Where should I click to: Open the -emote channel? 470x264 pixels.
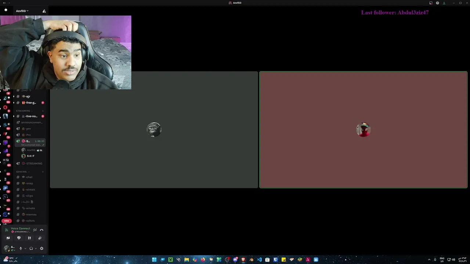[x=29, y=208]
